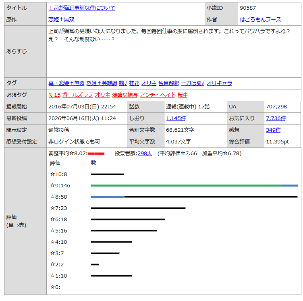This screenshot has width=303, height=301.
Task: Select tag 一刀は蜀√
Action: [x=193, y=83]
